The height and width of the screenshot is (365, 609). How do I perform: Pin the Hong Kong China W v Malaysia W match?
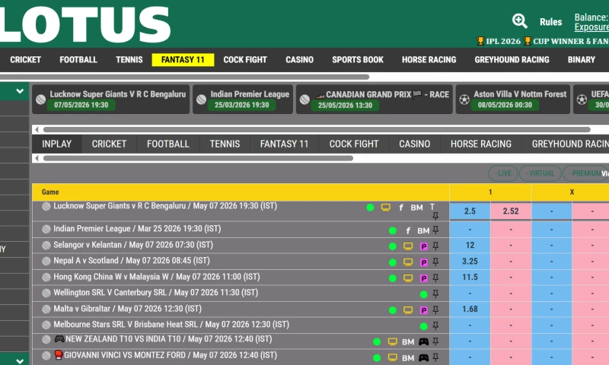tap(435, 278)
